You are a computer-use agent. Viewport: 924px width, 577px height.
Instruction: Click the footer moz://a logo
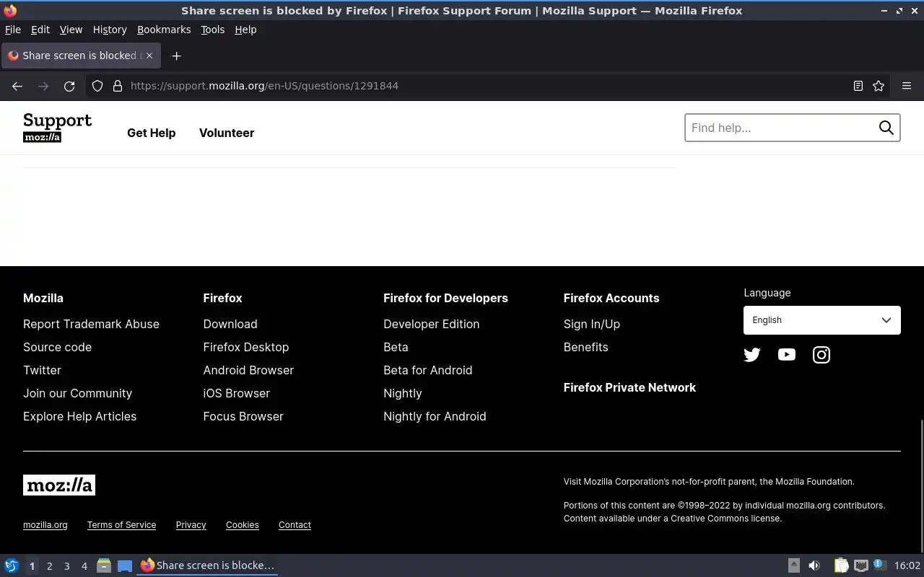59,485
